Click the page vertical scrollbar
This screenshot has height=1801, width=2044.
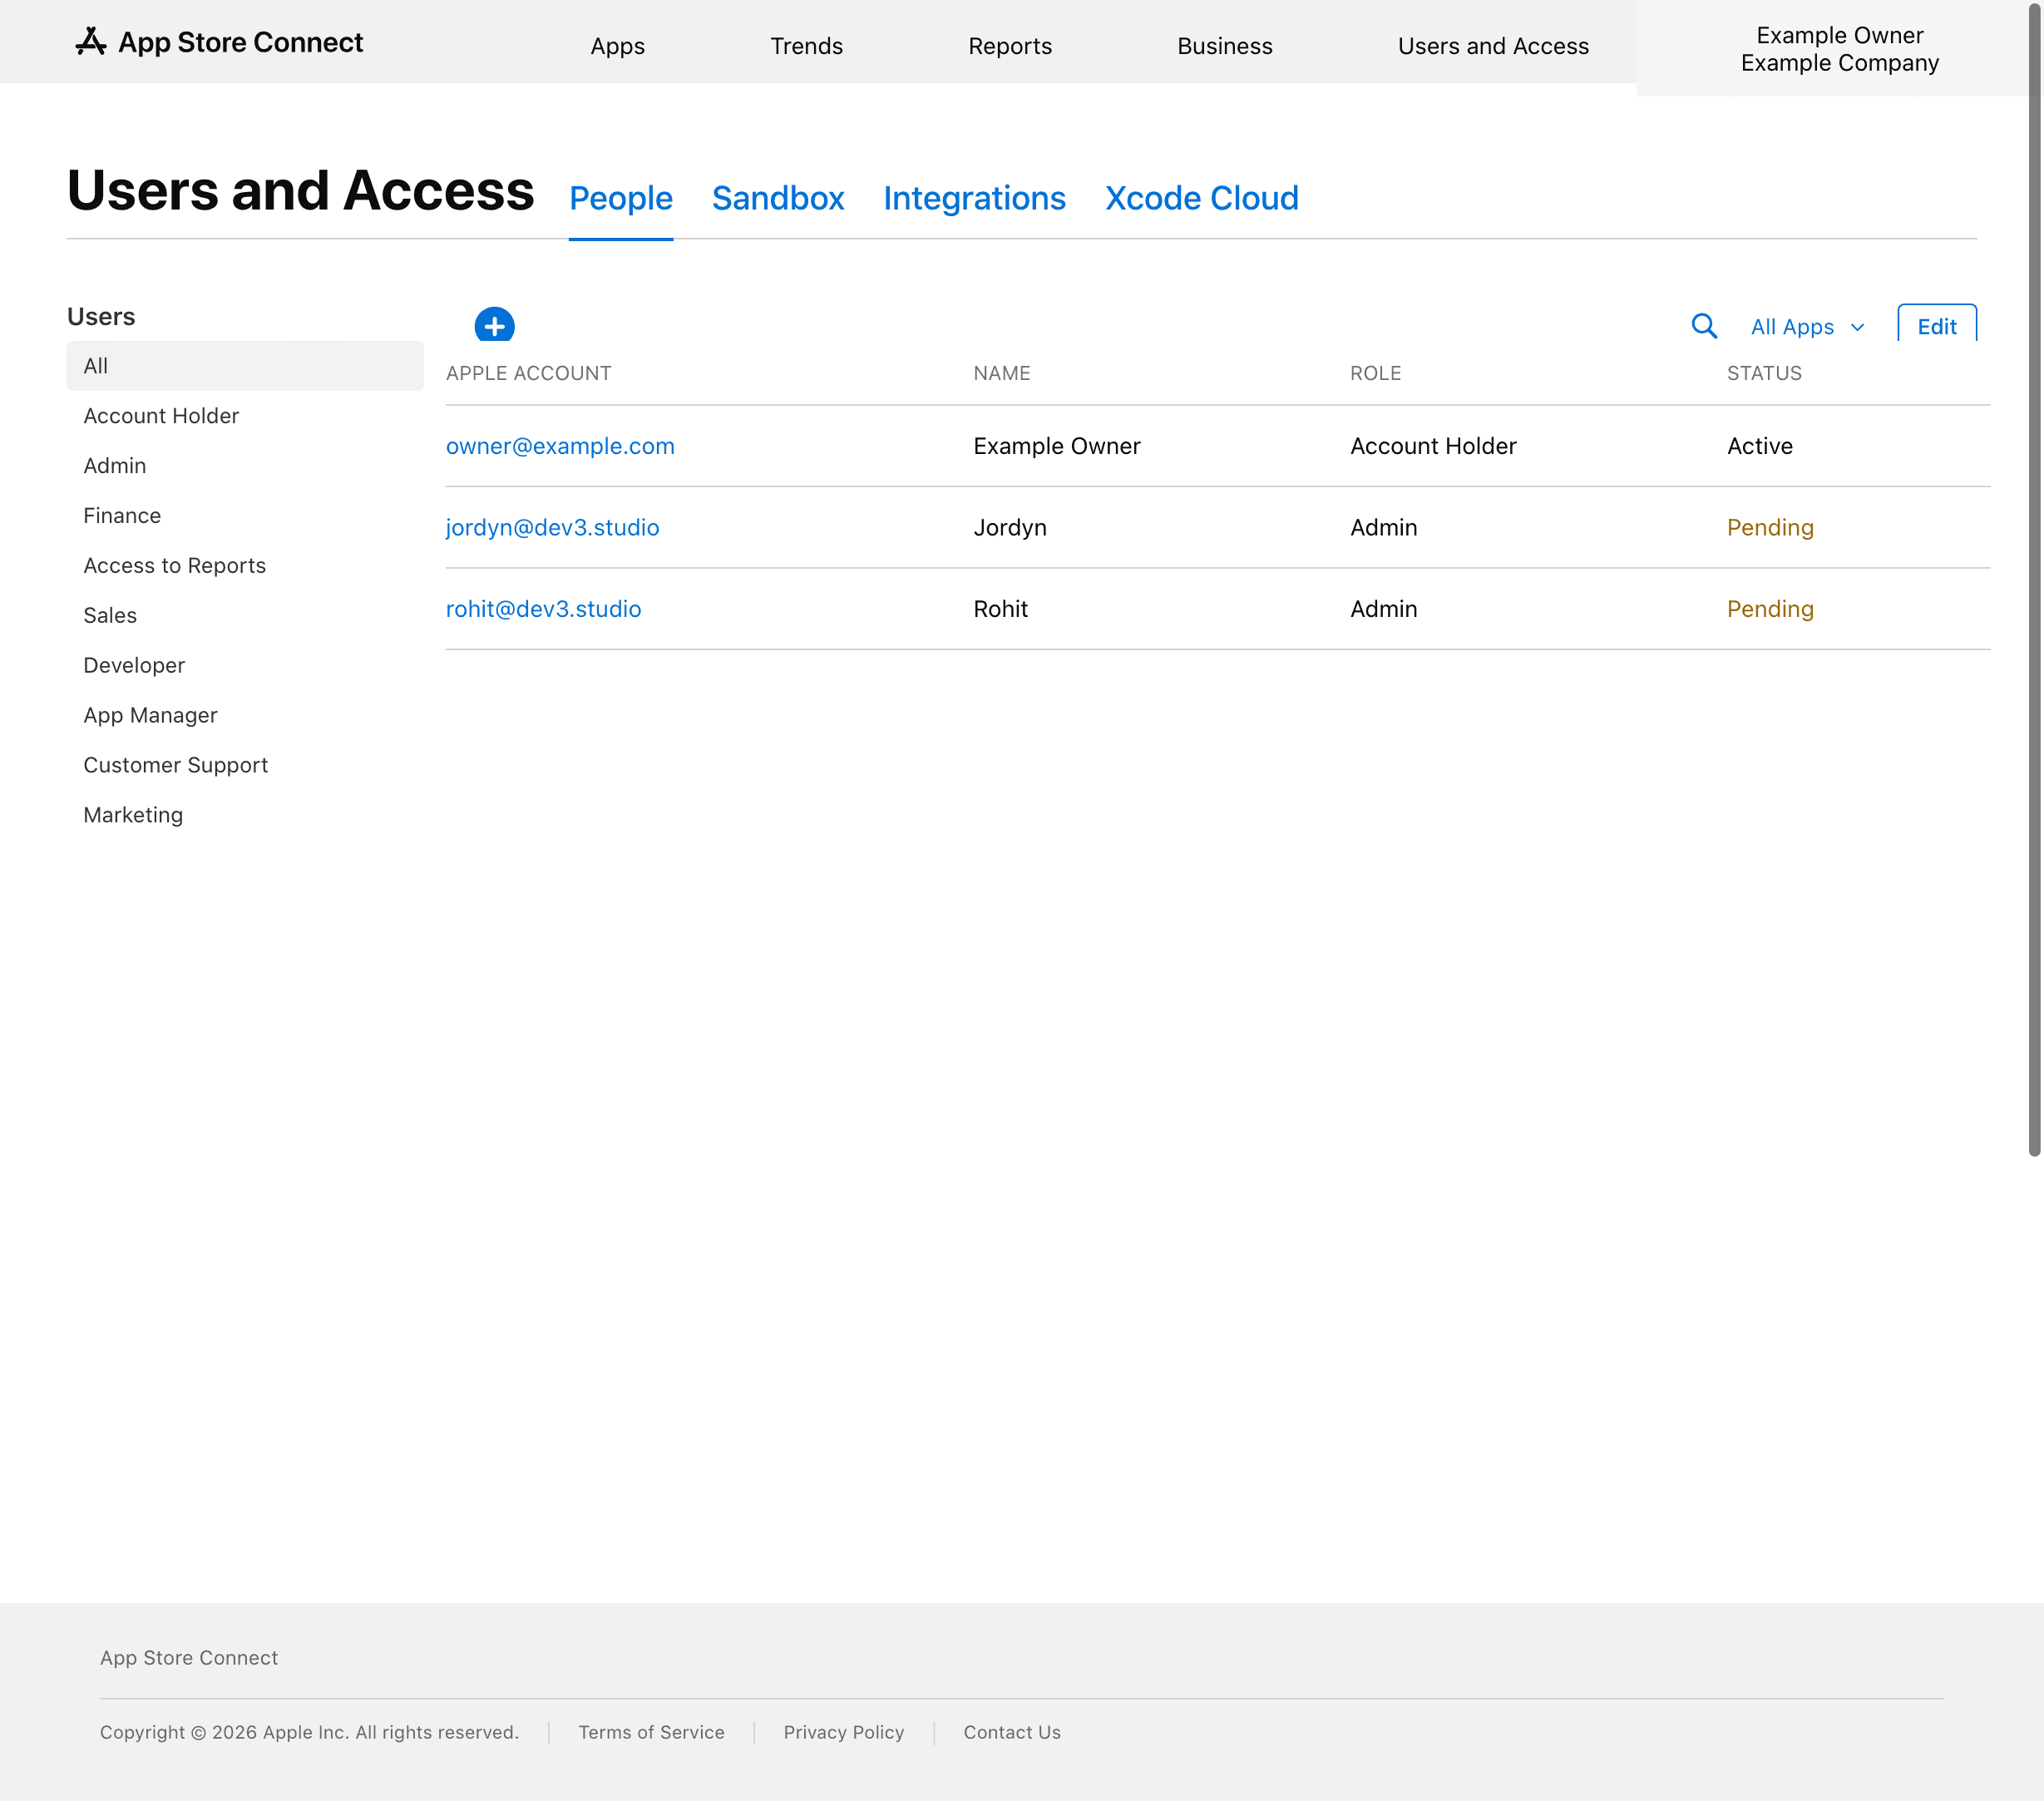(2034, 580)
